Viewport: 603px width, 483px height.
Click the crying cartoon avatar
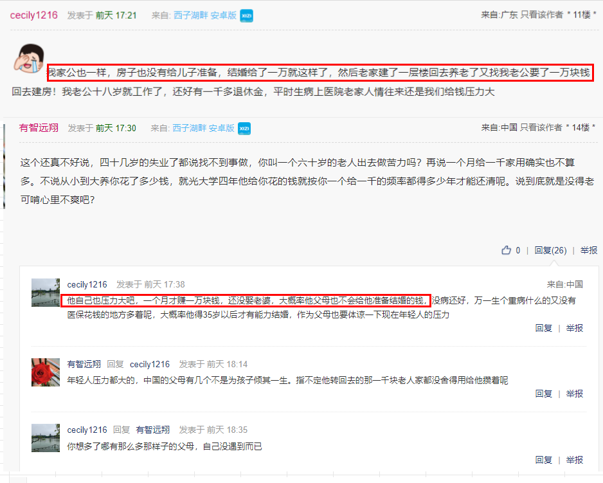tap(29, 59)
